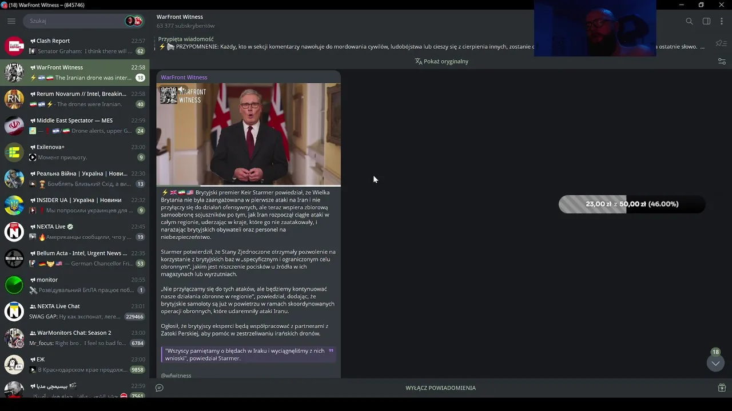The height and width of the screenshot is (411, 732).
Task: Open WarFront Witness channel header info
Action: click(186, 21)
